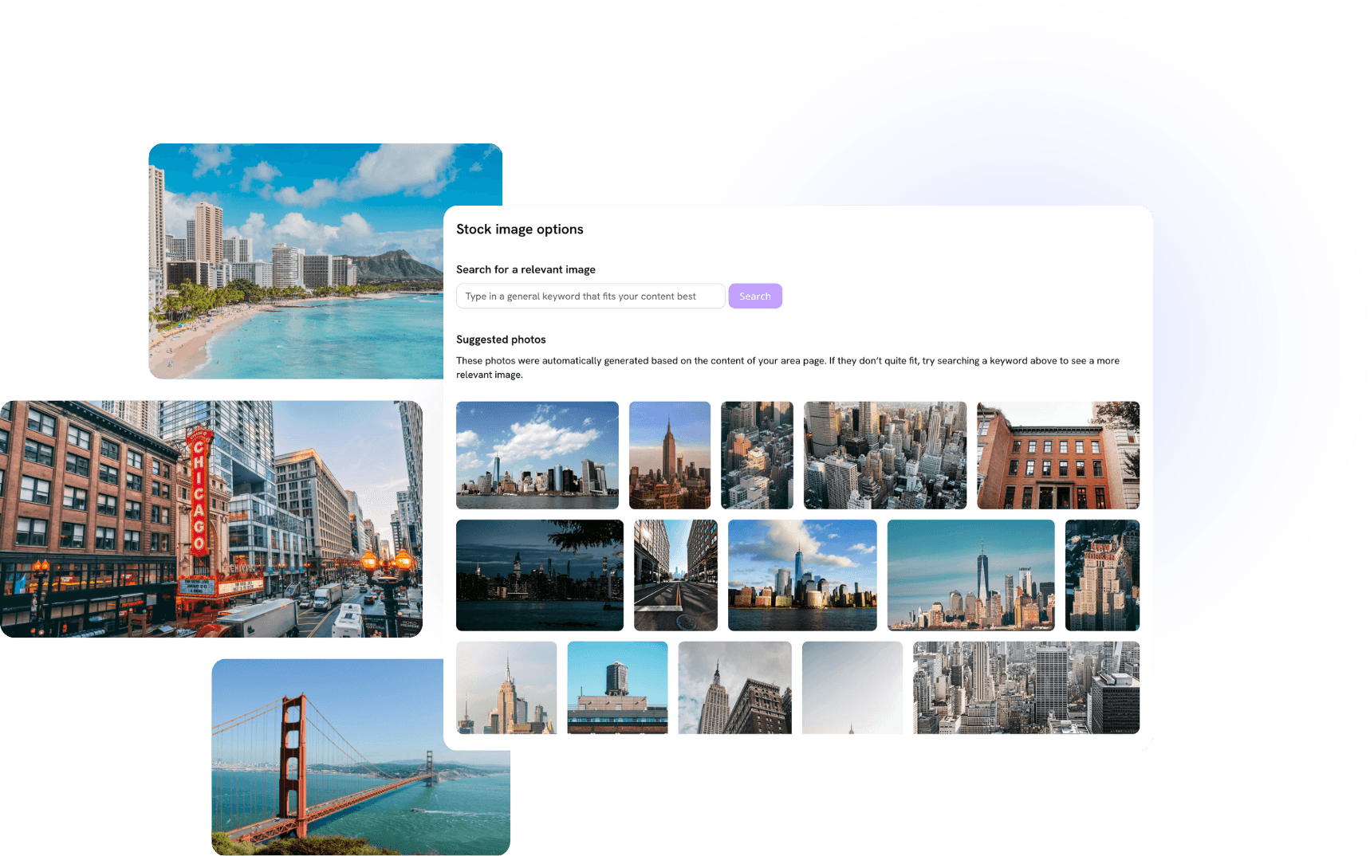Pick the waterfront skyline with clouds photo

pos(801,575)
